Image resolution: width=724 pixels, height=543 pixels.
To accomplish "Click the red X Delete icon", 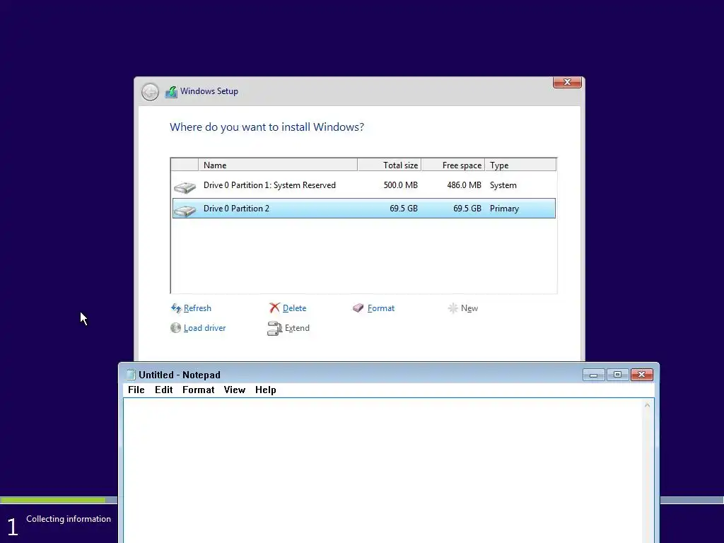I will pyautogui.click(x=274, y=308).
